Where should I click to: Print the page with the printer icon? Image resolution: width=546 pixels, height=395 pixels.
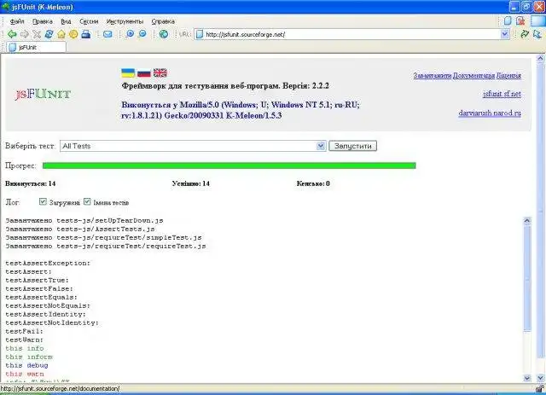point(86,34)
